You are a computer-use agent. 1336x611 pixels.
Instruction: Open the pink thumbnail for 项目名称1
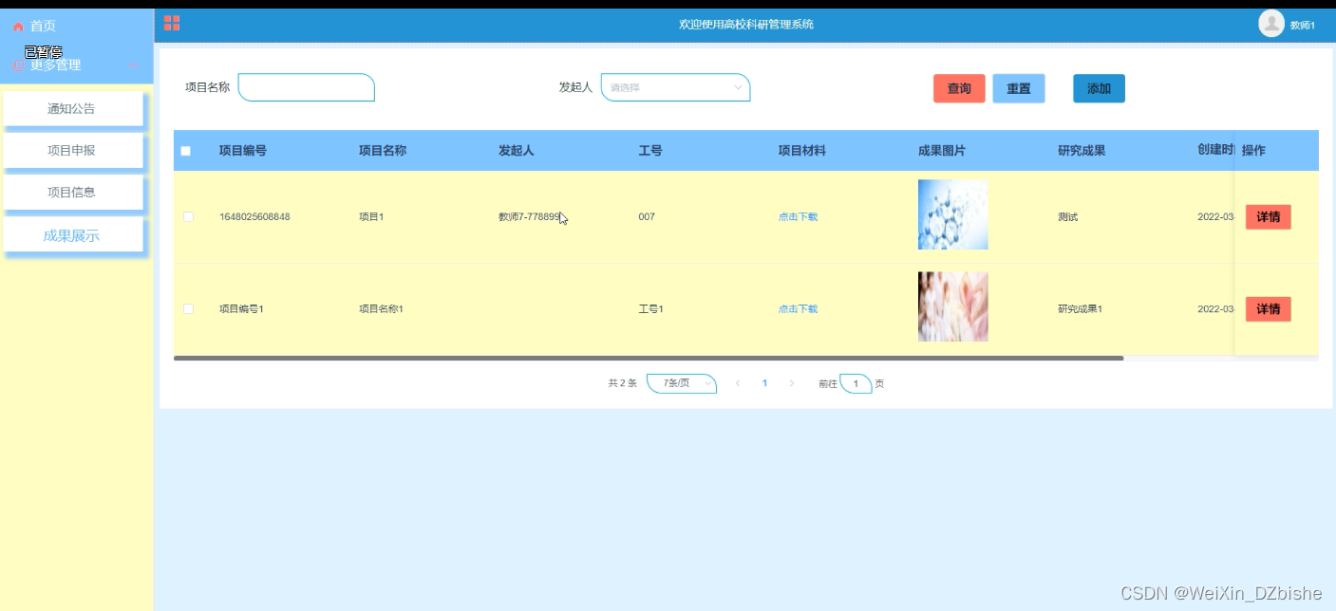[952, 306]
